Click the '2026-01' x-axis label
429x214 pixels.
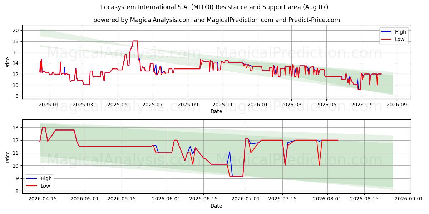click(258, 105)
